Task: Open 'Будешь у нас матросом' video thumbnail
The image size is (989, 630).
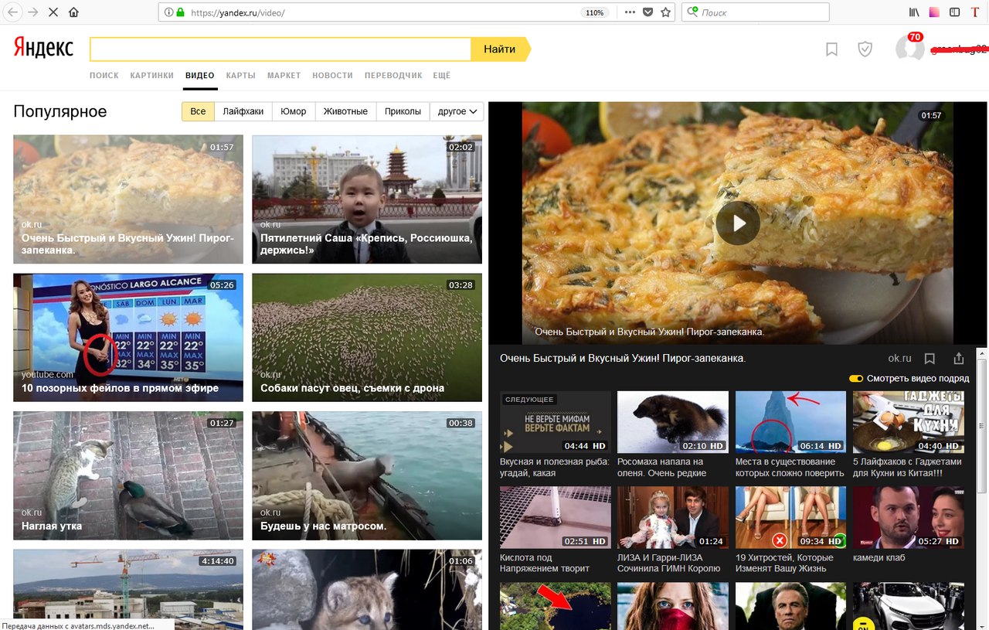Action: pyautogui.click(x=367, y=475)
